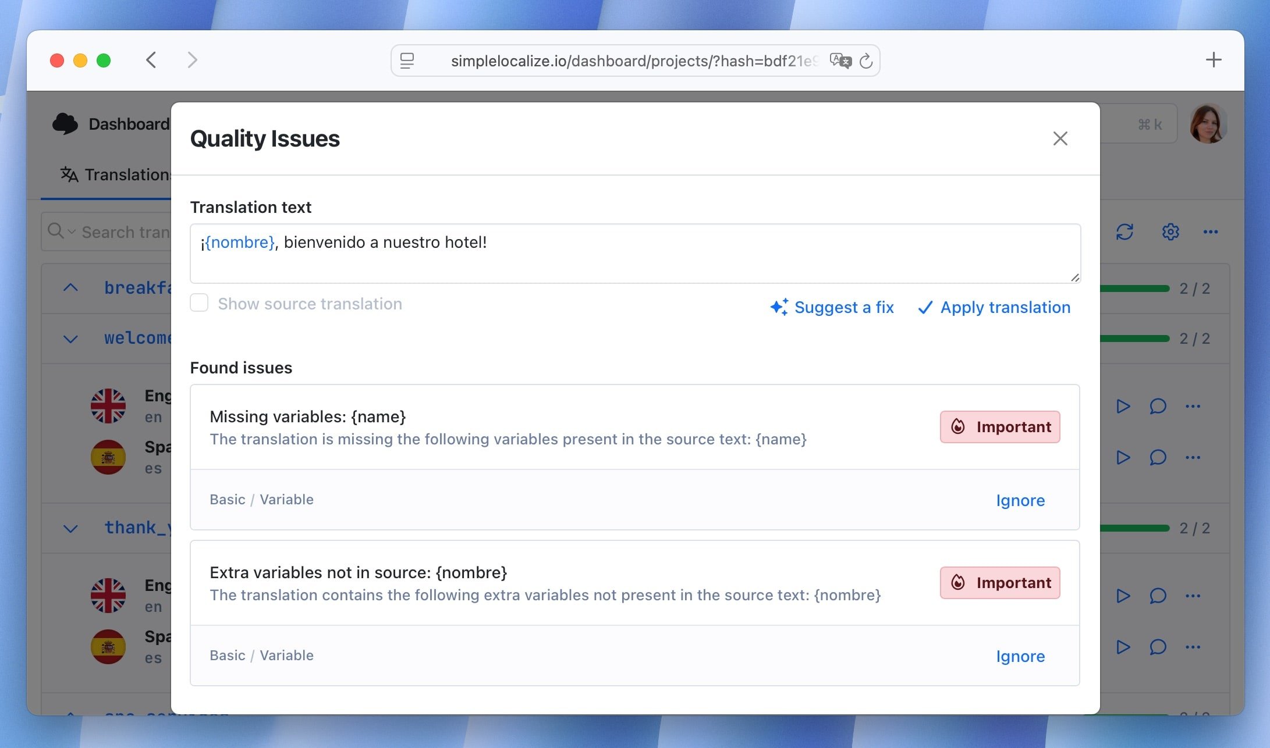
Task: Click the browser page reload icon
Action: [x=866, y=61]
